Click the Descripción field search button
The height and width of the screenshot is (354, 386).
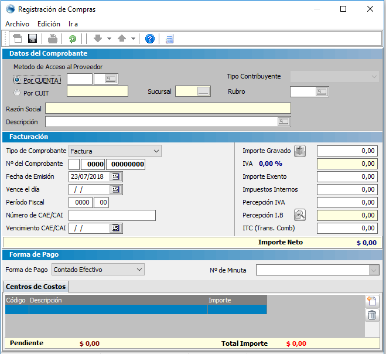pyautogui.click(x=283, y=122)
